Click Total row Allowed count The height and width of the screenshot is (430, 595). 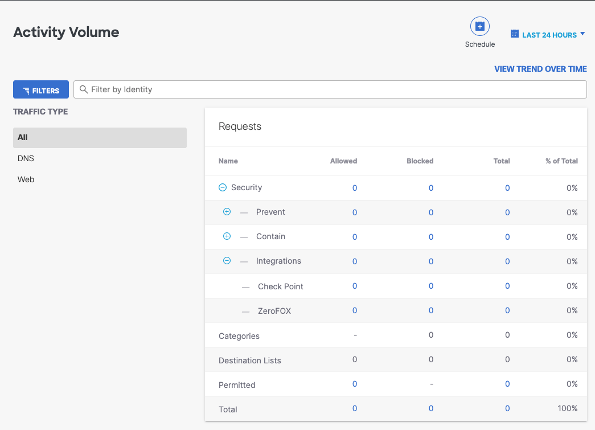(x=354, y=408)
